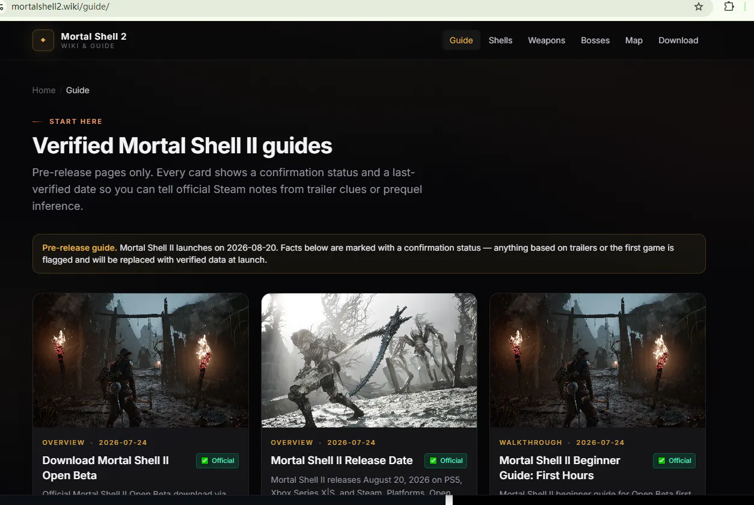Open the browser extensions puzzle icon

coord(729,7)
